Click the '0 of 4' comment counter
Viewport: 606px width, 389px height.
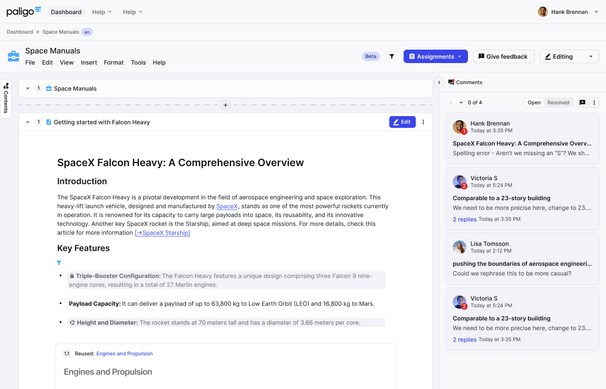point(475,103)
